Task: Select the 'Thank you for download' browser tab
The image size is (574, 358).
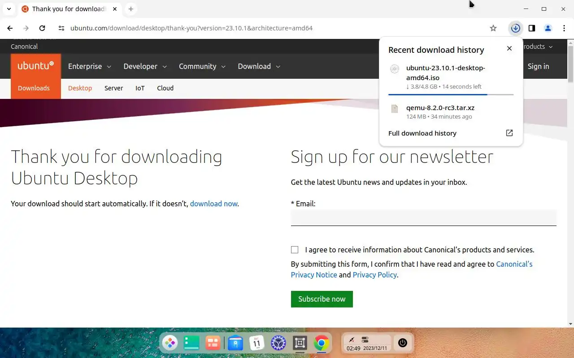Action: point(69,9)
